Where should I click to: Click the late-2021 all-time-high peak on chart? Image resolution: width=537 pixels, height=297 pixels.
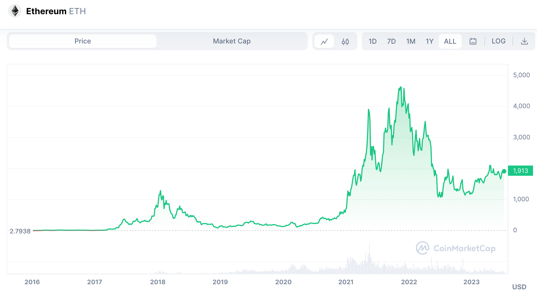tap(400, 87)
